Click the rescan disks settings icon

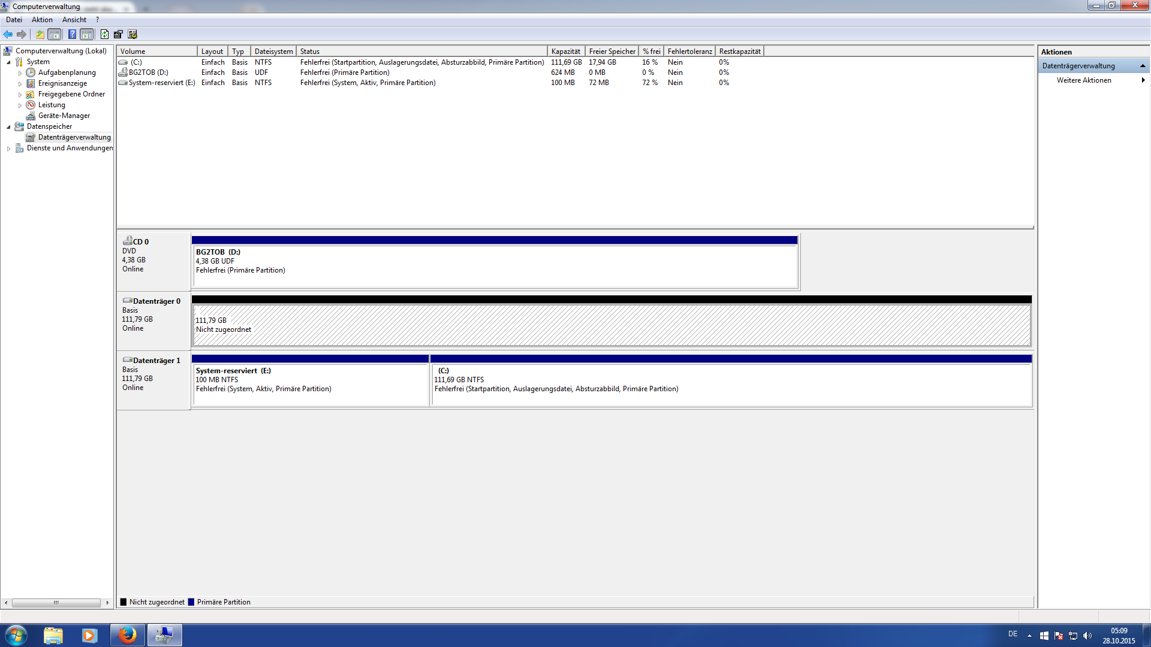click(132, 35)
